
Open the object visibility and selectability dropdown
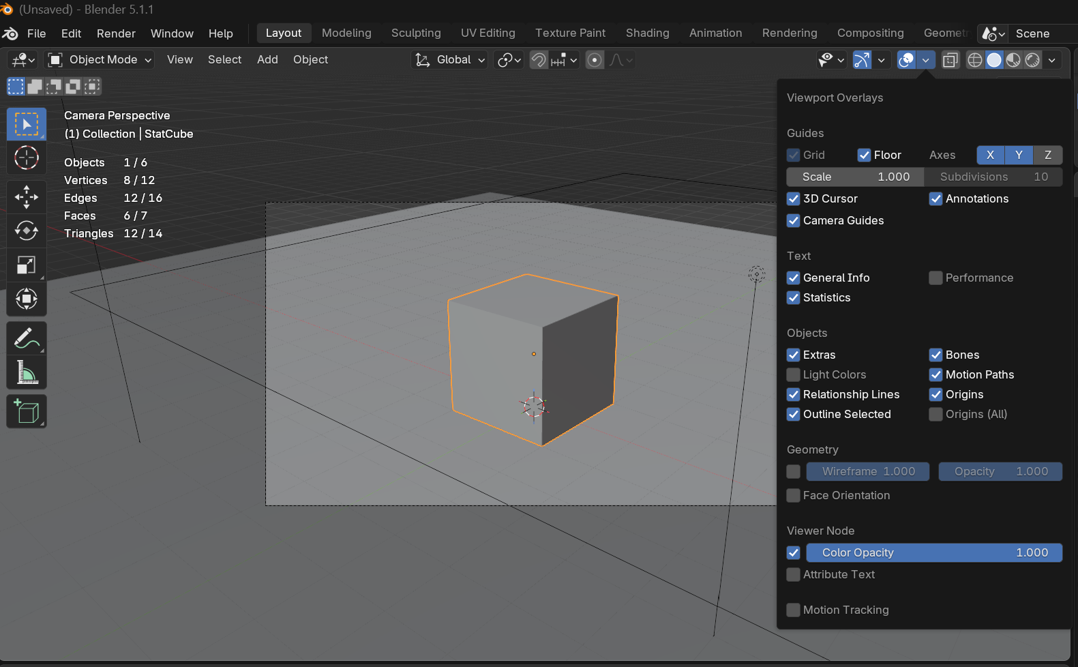831,60
